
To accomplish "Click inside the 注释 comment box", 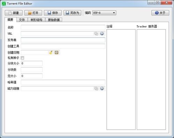I will coord(121,79).
